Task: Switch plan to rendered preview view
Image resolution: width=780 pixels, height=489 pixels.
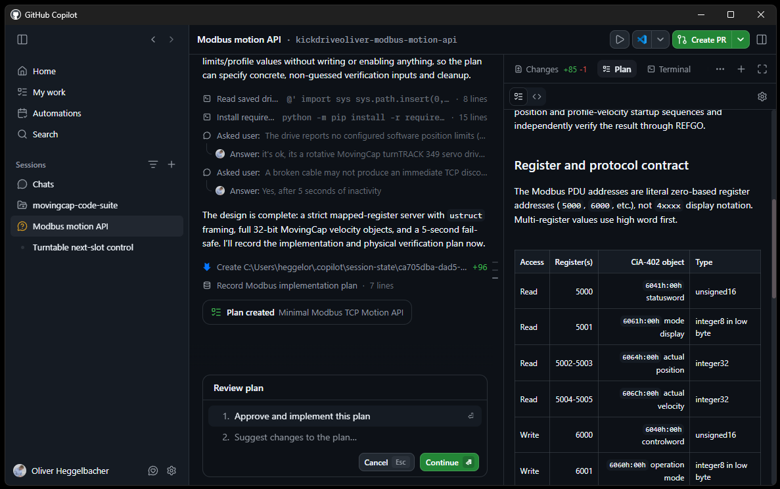Action: [518, 97]
